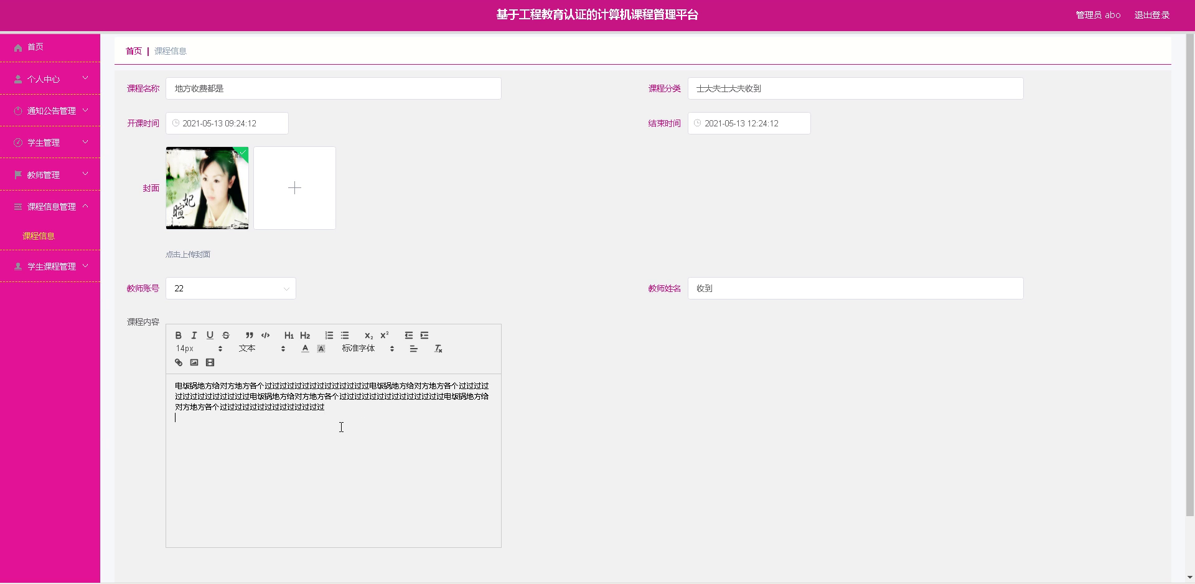Expand the 个人中心 sidebar menu
Viewport: 1195px width, 584px height.
coord(50,78)
